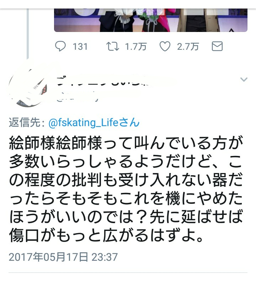Click the tweet line starting の程度の批判

tap(126, 180)
